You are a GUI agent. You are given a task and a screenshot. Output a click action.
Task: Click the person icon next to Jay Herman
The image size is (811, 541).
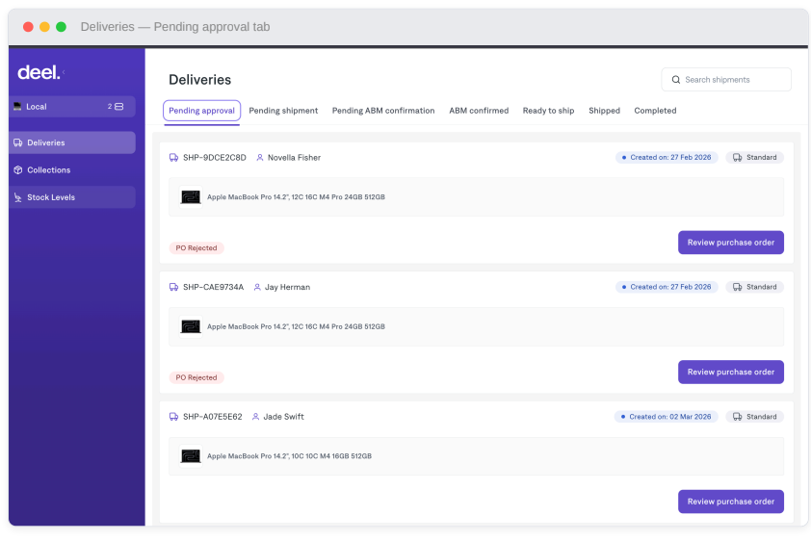coord(257,287)
